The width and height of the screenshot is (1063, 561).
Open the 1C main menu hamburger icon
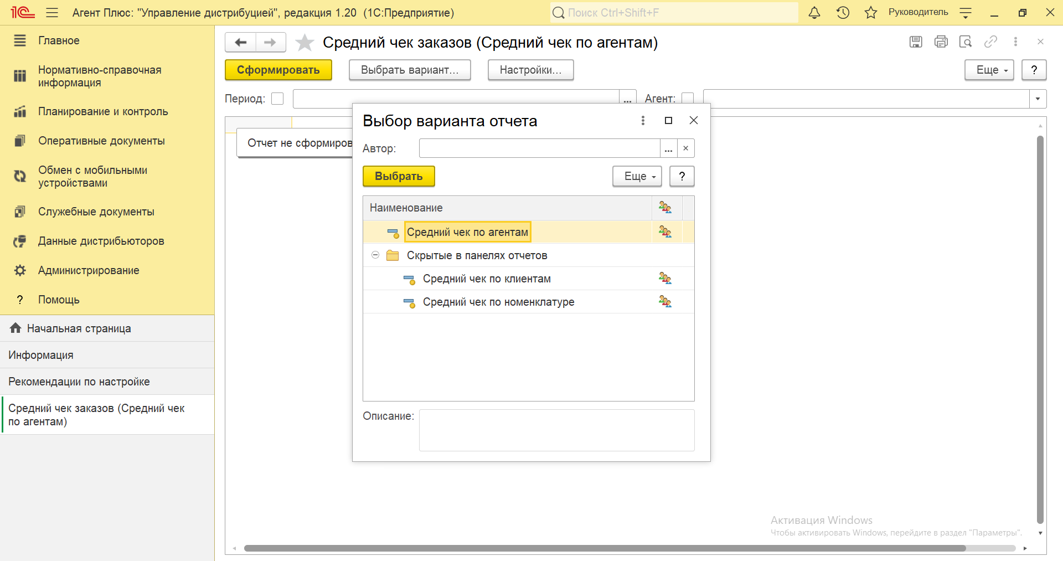tap(52, 13)
